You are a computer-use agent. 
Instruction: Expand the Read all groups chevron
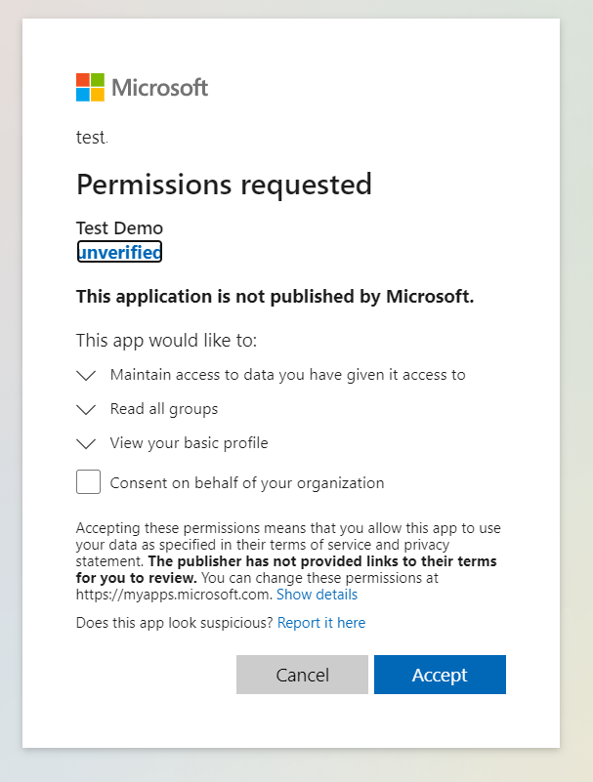coord(86,409)
